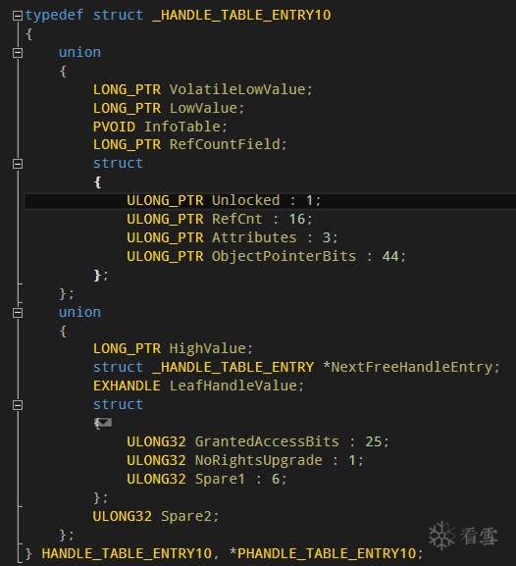The image size is (516, 566).
Task: Click the ObjectPointerBits identifier
Action: tap(284, 256)
